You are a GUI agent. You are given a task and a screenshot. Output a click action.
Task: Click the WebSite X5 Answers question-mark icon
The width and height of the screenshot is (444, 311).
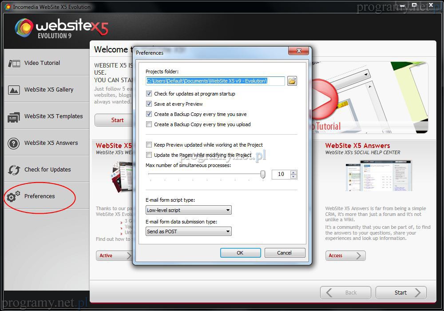point(14,143)
